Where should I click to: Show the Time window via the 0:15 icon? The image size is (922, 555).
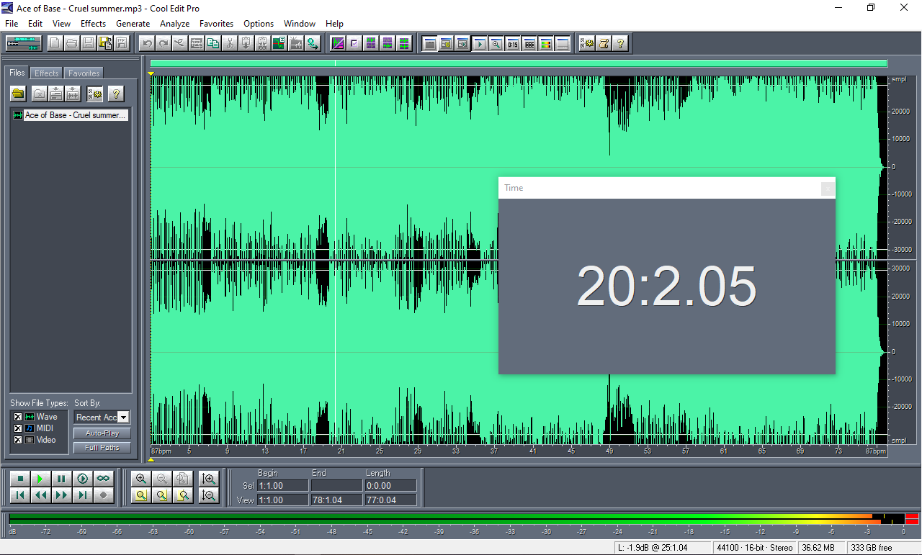point(513,43)
